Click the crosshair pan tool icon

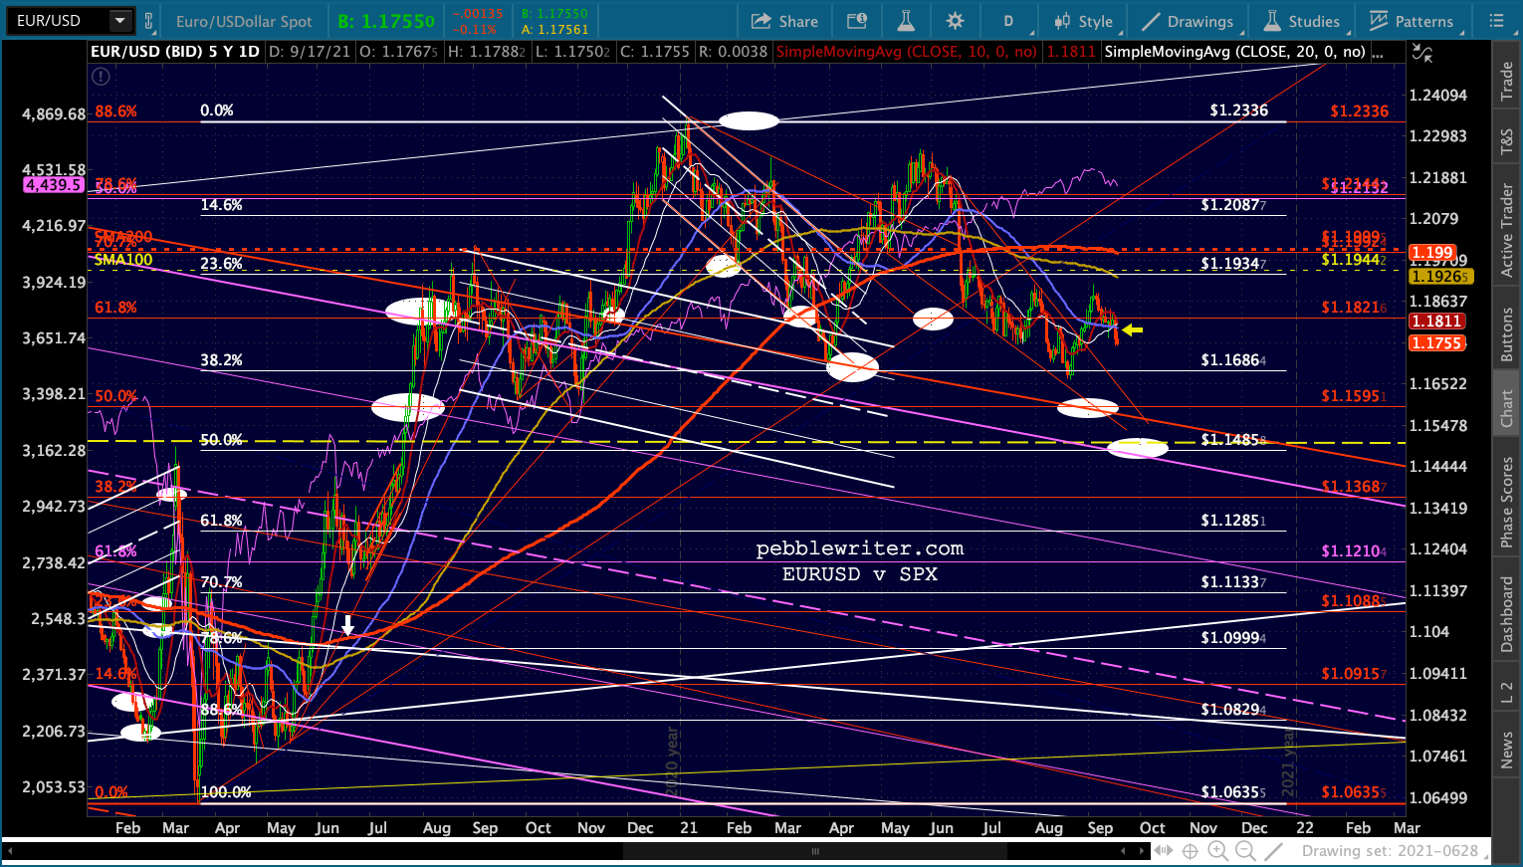1190,851
